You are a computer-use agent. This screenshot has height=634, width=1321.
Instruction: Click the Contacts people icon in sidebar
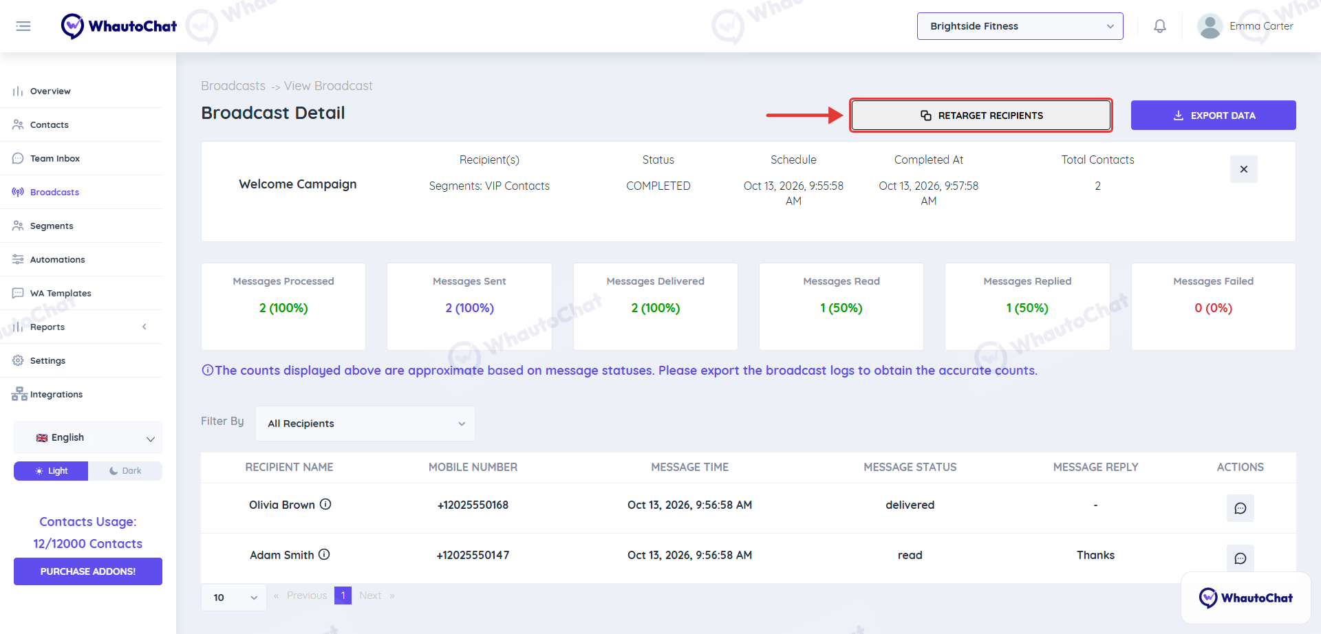click(18, 124)
